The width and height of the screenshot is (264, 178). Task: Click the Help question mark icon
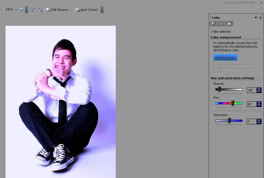click(21, 10)
